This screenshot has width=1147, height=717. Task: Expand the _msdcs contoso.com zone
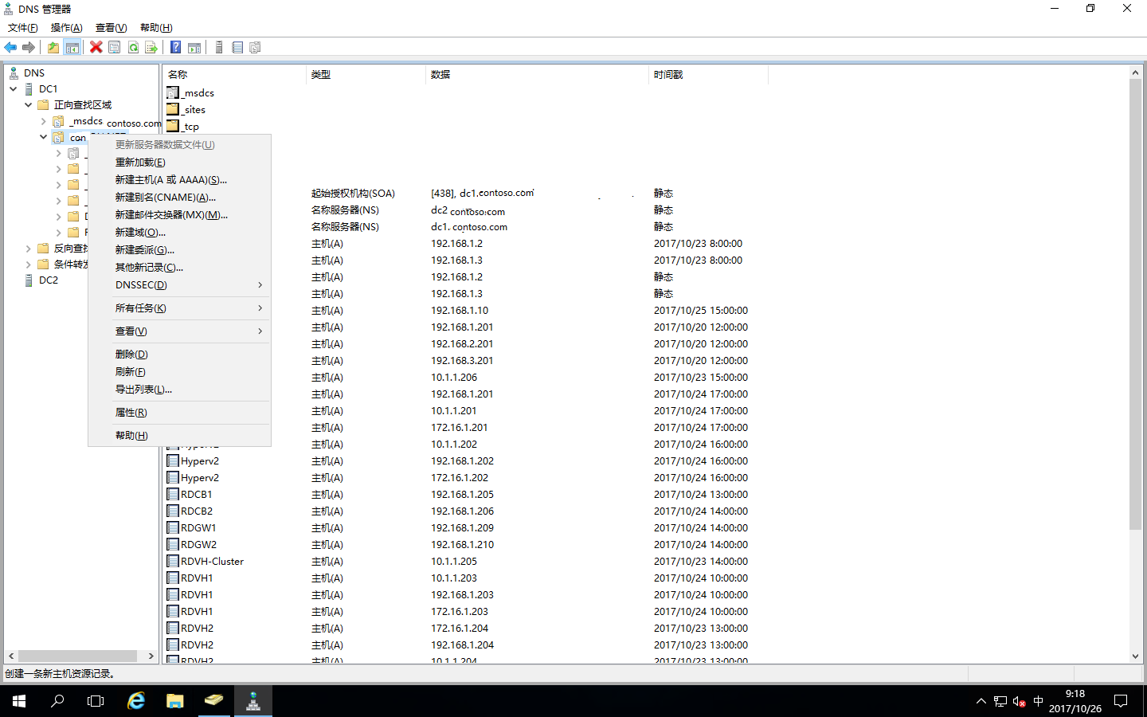click(x=43, y=121)
